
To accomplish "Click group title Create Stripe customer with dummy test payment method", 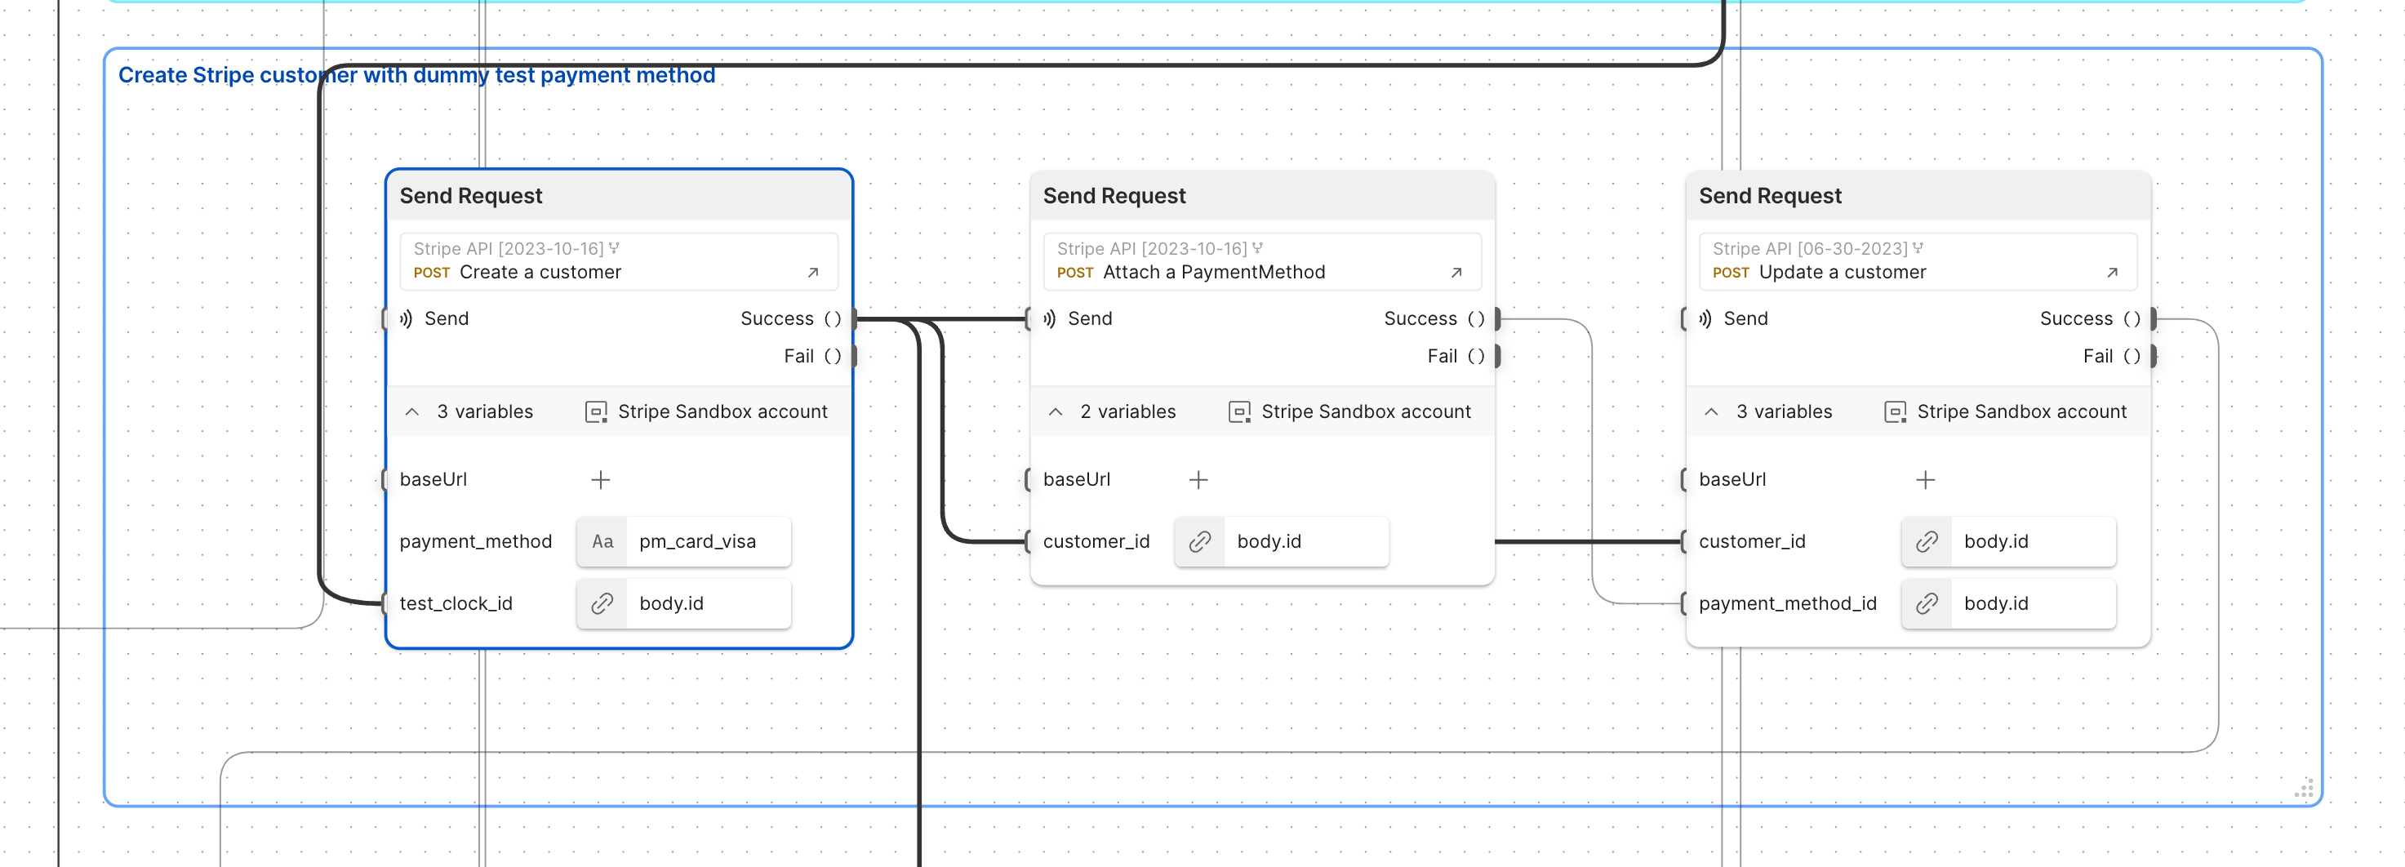I will [416, 76].
